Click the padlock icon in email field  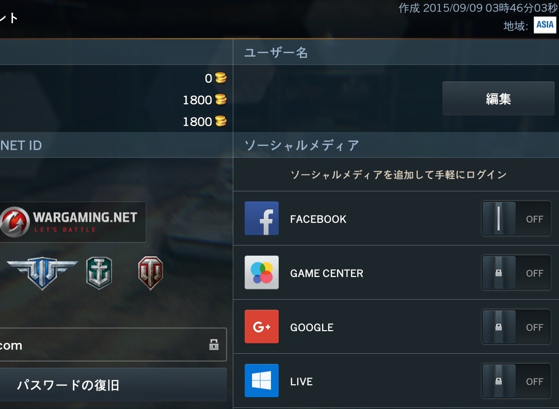214,345
